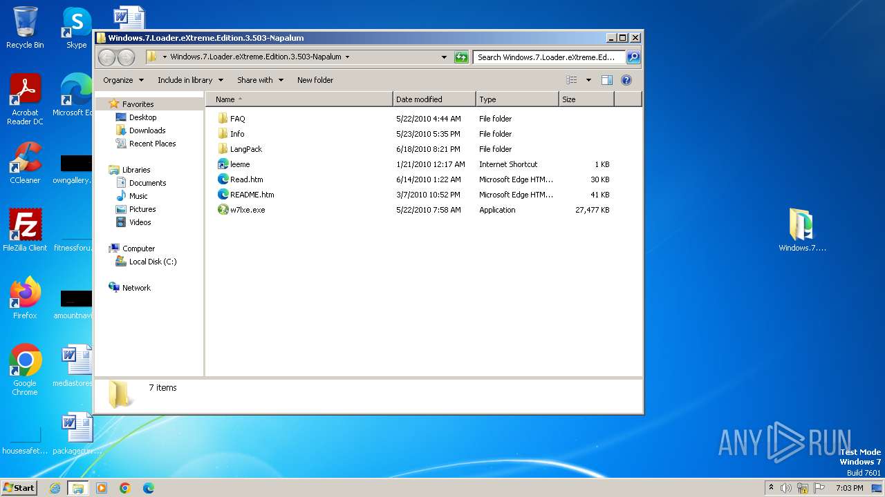
Task: Click the search box in Explorer
Action: click(x=548, y=57)
